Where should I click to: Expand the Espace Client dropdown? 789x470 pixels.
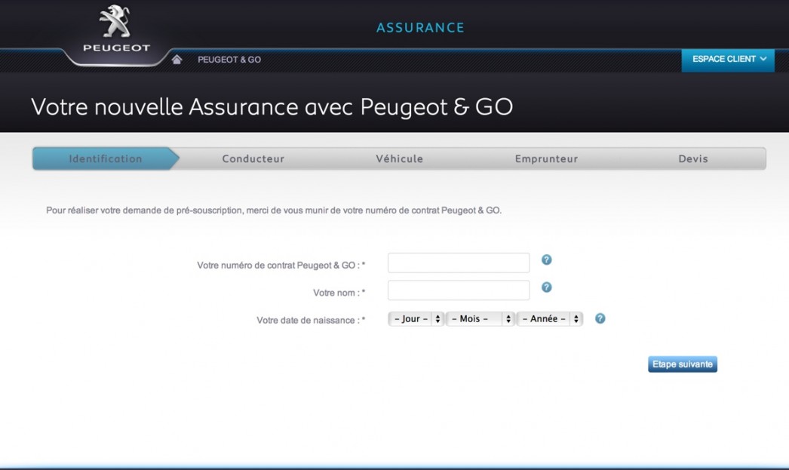728,60
